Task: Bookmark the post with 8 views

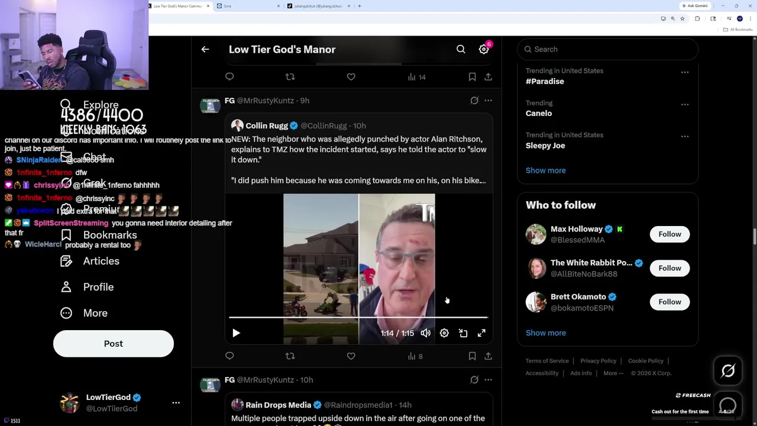Action: 472,356
